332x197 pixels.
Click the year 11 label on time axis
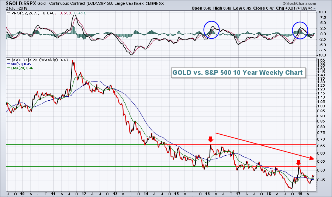53,194
